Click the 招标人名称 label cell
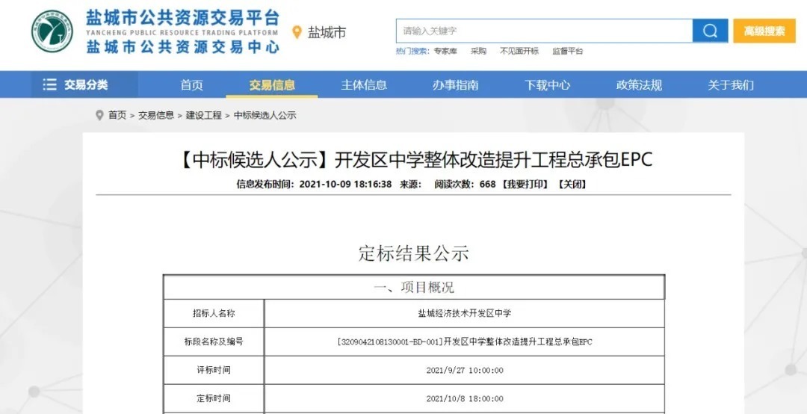 point(214,313)
